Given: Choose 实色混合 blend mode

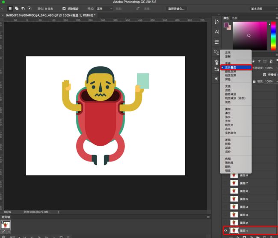Looking at the screenshot, I should [236, 133].
